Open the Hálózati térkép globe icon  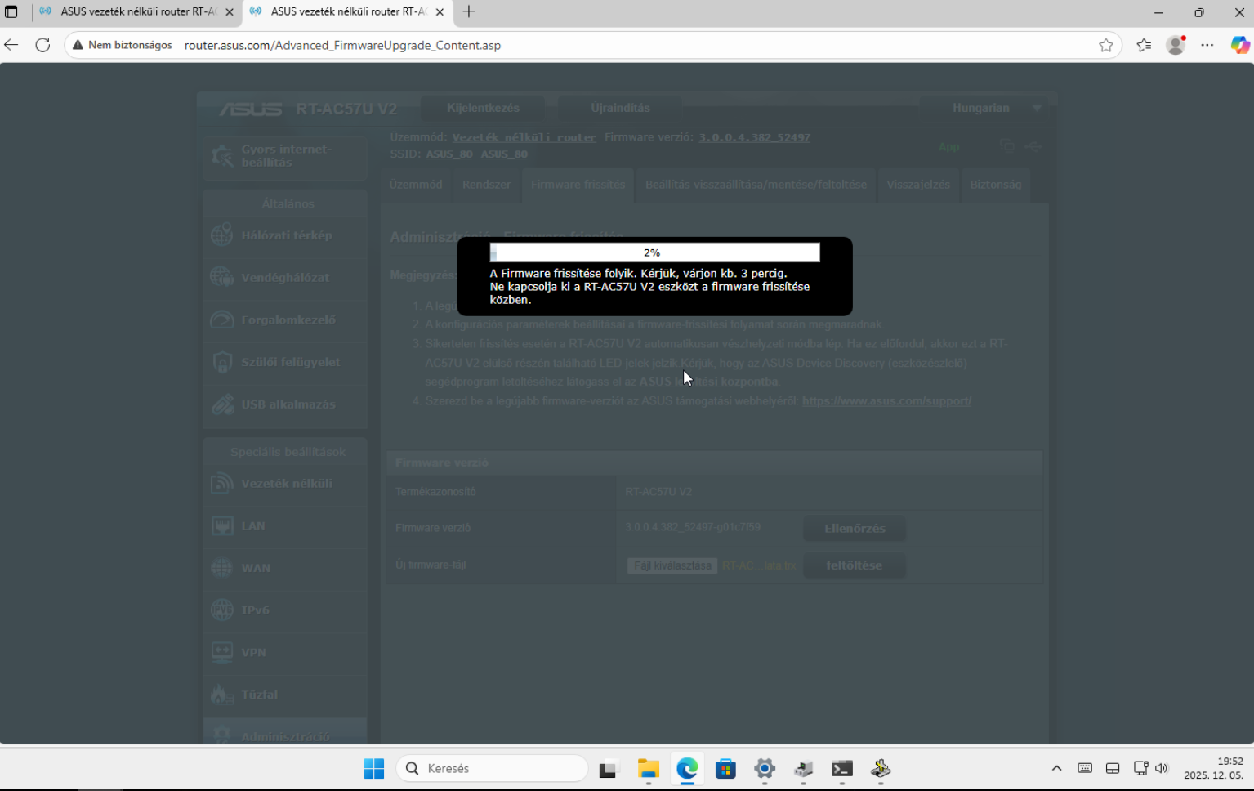[x=222, y=235]
